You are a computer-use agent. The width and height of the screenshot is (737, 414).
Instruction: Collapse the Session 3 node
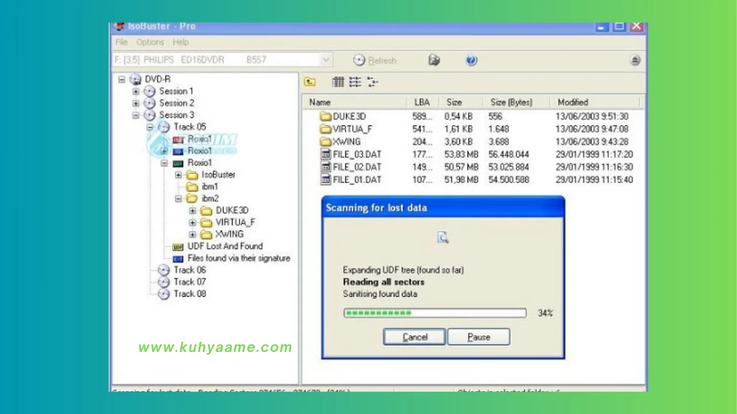point(136,115)
